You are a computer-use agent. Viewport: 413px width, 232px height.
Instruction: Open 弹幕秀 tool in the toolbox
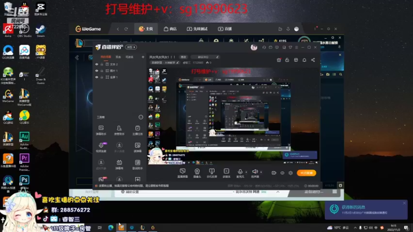pyautogui.click(x=119, y=164)
